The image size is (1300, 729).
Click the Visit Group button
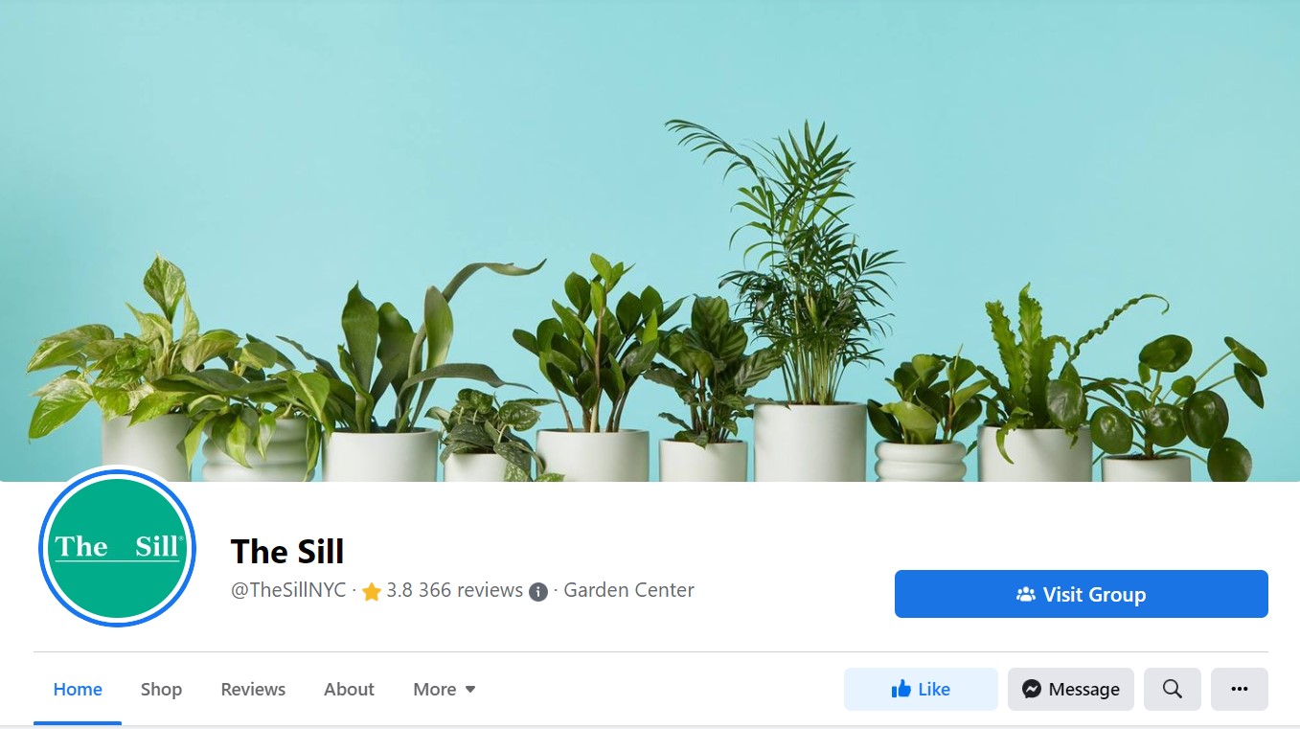coord(1082,594)
